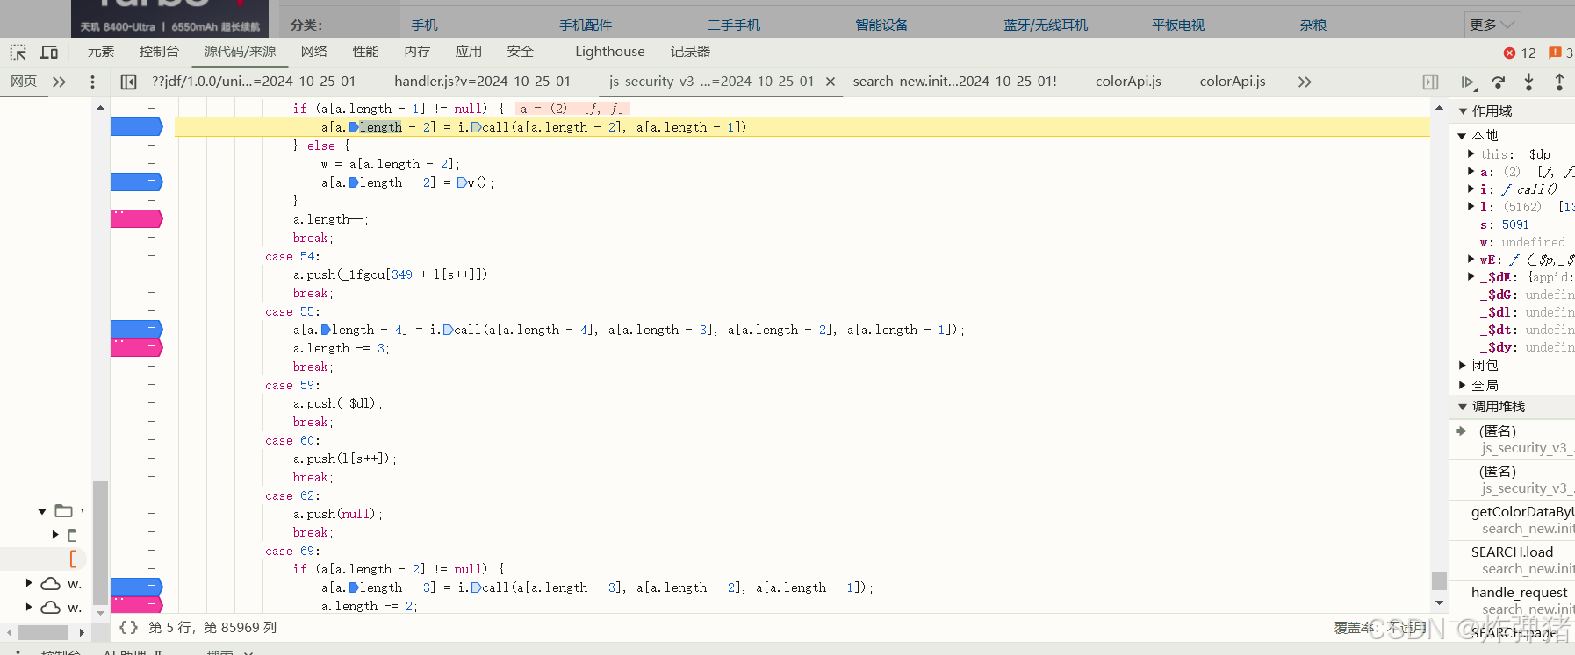Select getColorDataBy call stack frame

pos(1513,520)
